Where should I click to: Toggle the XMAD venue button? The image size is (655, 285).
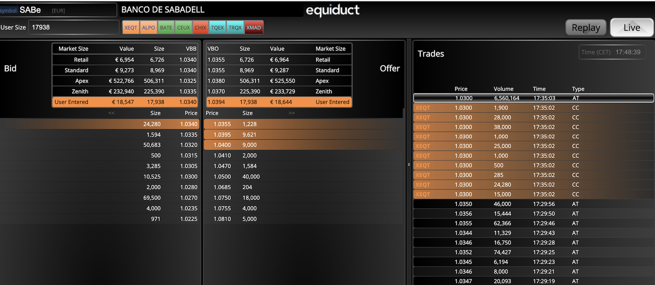pyautogui.click(x=254, y=27)
